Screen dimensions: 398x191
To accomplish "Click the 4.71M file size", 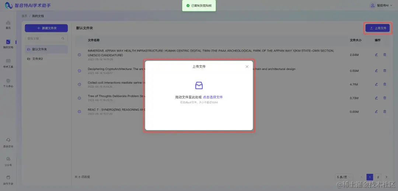I will pyautogui.click(x=354, y=85).
